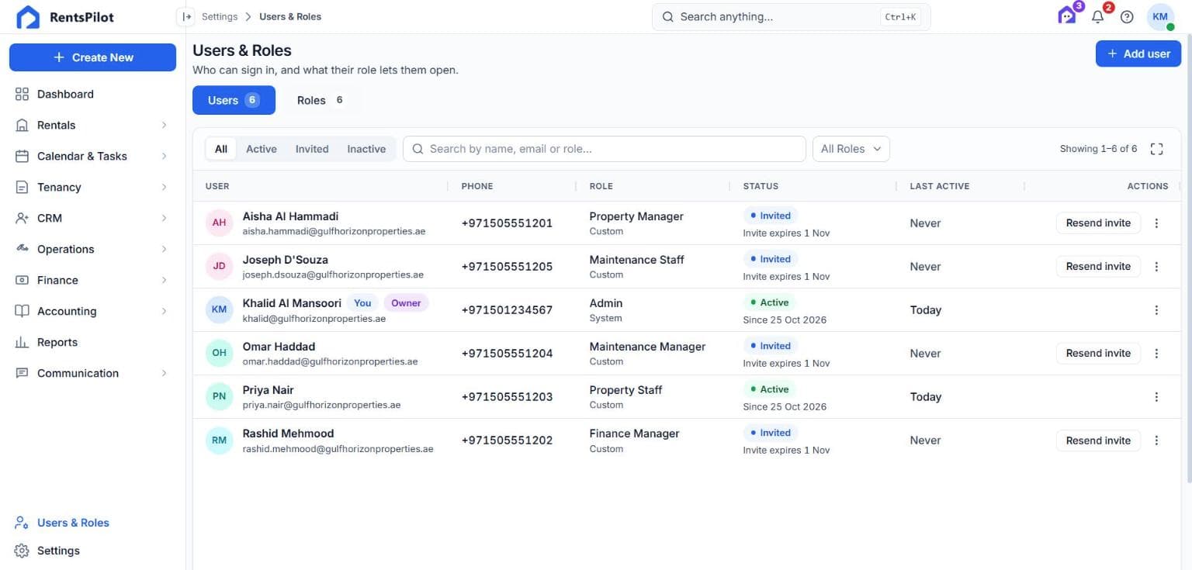The image size is (1192, 570).
Task: Click the Create New button
Action: coord(92,57)
